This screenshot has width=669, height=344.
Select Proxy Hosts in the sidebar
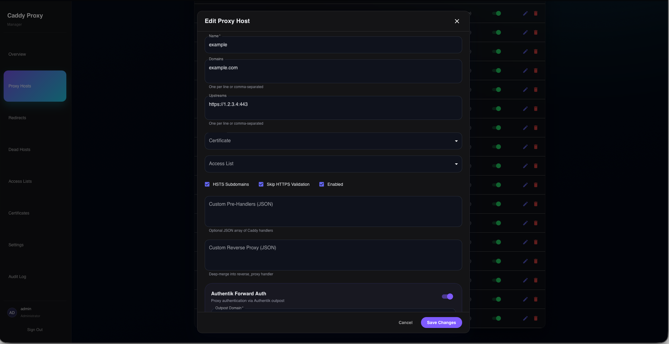click(x=35, y=86)
